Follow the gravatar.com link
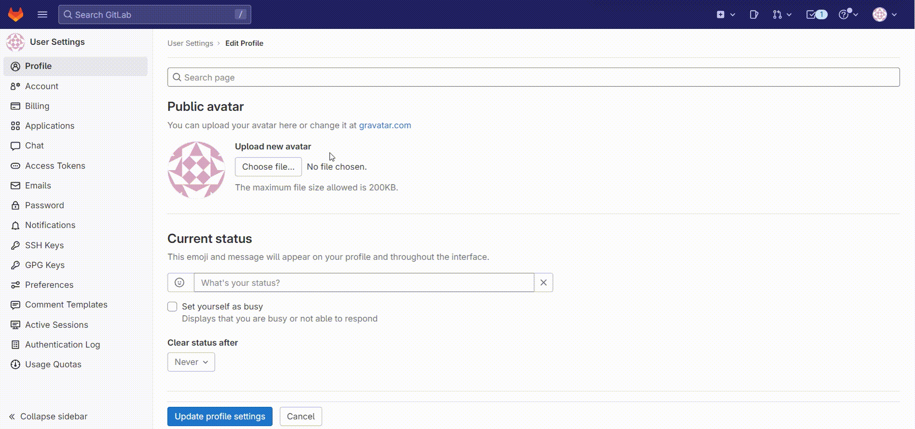Viewport: 915px width, 429px height. coord(385,125)
